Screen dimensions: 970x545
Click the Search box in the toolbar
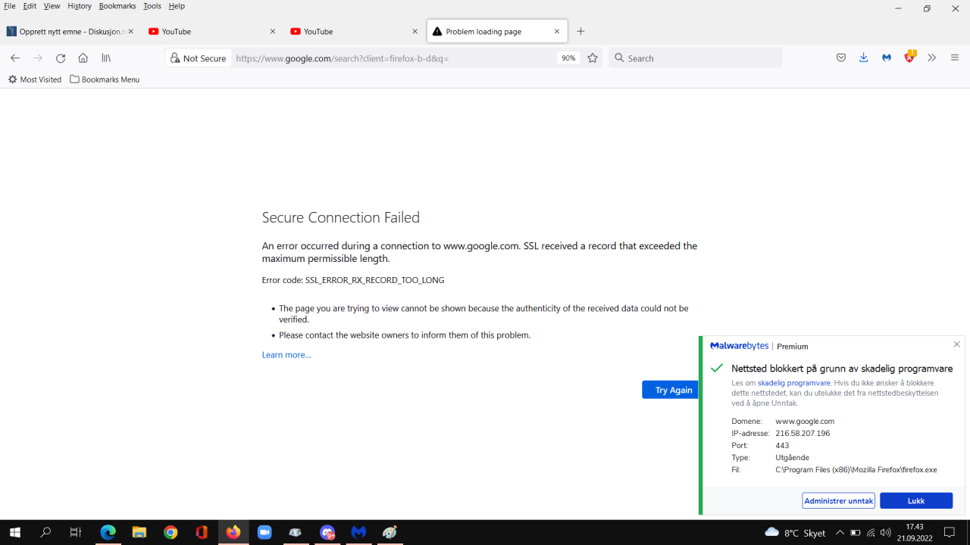(x=696, y=58)
